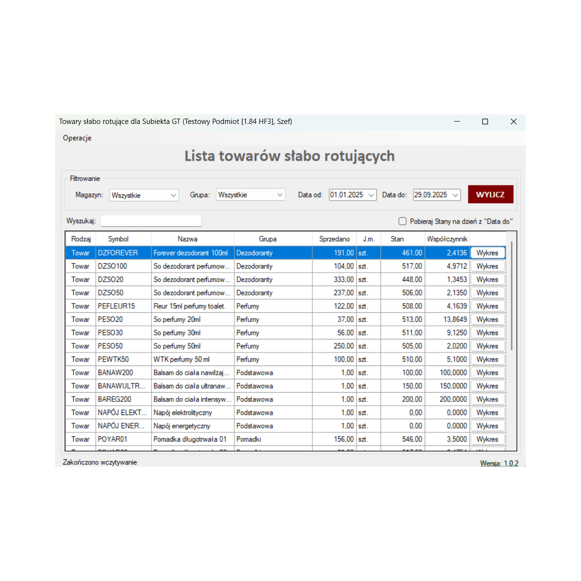Open the Operacje menu

(x=77, y=138)
